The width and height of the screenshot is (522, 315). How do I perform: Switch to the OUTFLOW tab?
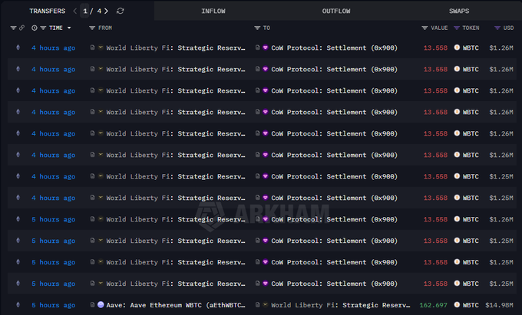[336, 11]
